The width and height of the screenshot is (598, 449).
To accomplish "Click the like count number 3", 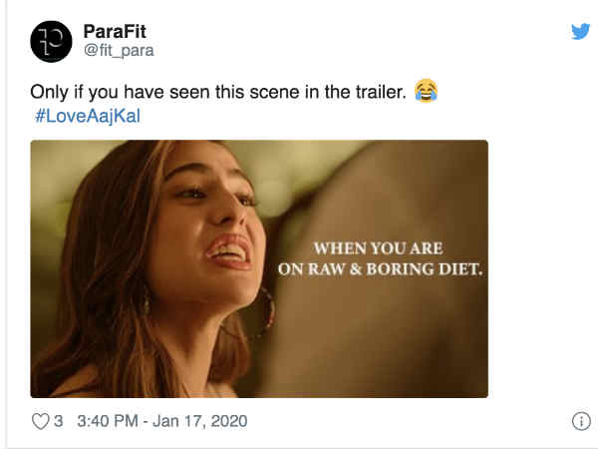I will pos(59,421).
